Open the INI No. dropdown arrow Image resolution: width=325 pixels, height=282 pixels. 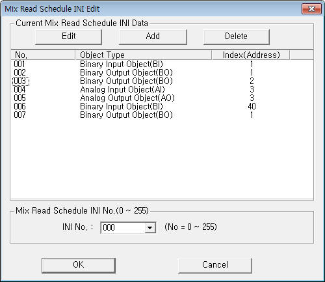click(x=149, y=228)
